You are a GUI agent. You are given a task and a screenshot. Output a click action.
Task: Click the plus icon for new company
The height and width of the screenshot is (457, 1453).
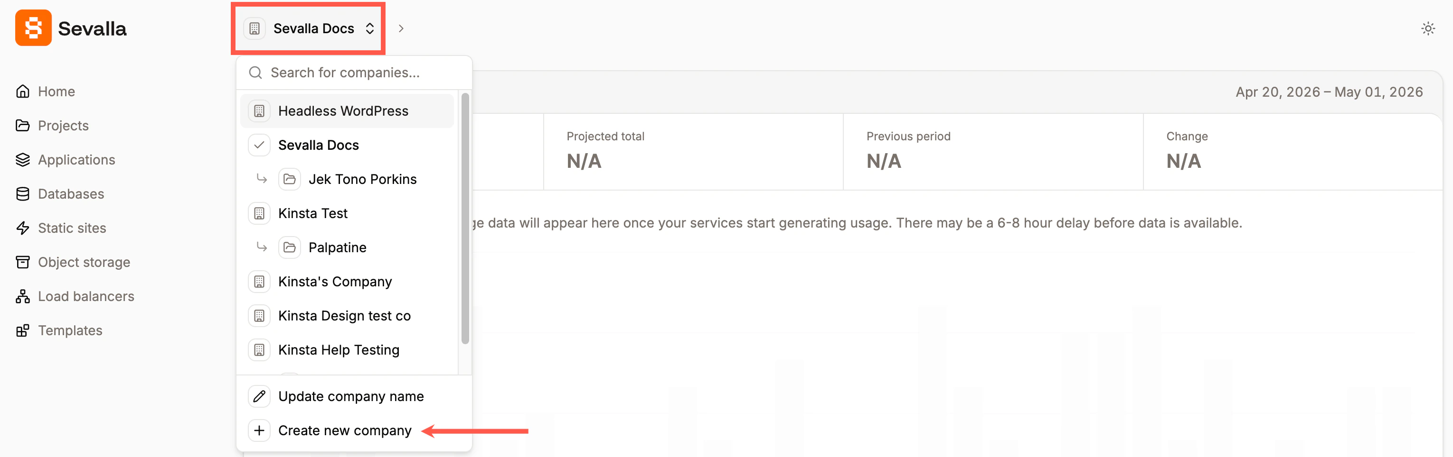(259, 430)
